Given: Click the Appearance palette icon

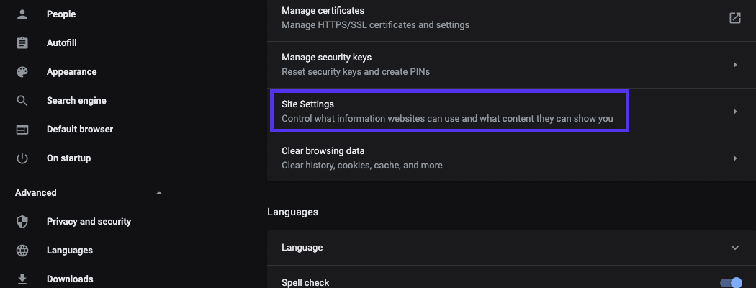Looking at the screenshot, I should pos(22,72).
